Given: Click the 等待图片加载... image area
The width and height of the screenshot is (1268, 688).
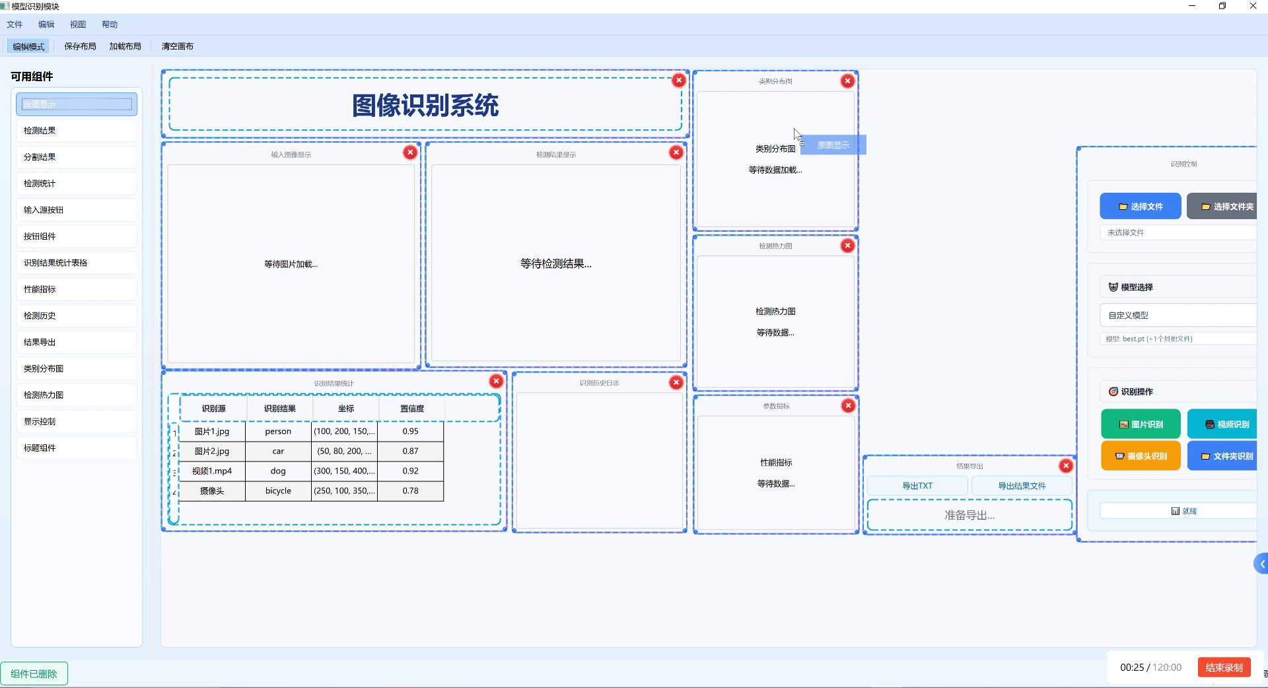Looking at the screenshot, I should pos(291,264).
